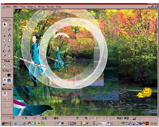The height and width of the screenshot is (127, 159).
Task: Select the Rectangle tool
Action: click(x=9, y=40)
